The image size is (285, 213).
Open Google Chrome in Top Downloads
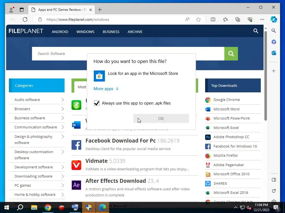click(x=227, y=100)
